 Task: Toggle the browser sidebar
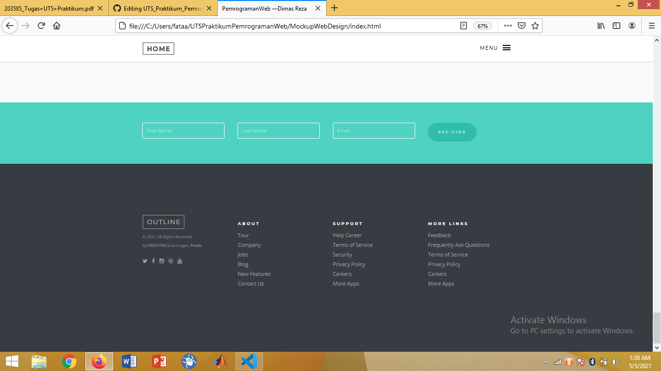pyautogui.click(x=616, y=26)
